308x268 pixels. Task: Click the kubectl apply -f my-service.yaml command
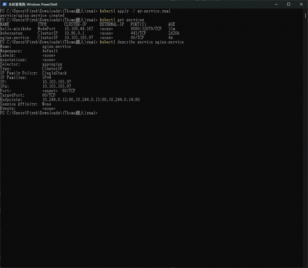[135, 11]
